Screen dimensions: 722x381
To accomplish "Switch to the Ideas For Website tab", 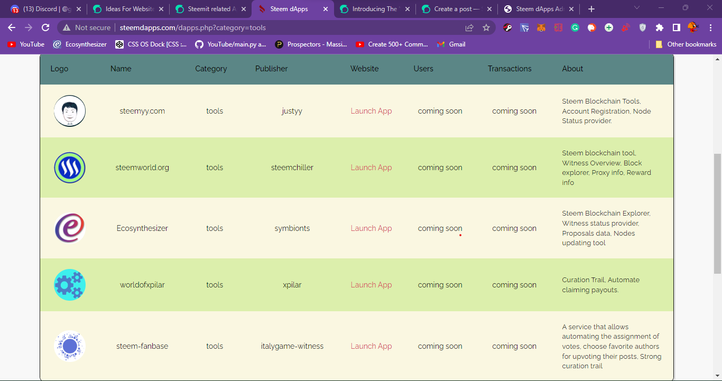I will tap(128, 9).
